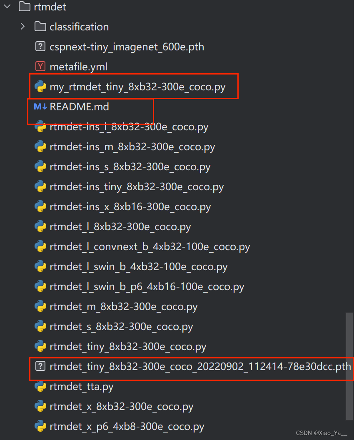The width and height of the screenshot is (354, 440).
Task: Click the folder icon beside rtmdet
Action: 23,7
